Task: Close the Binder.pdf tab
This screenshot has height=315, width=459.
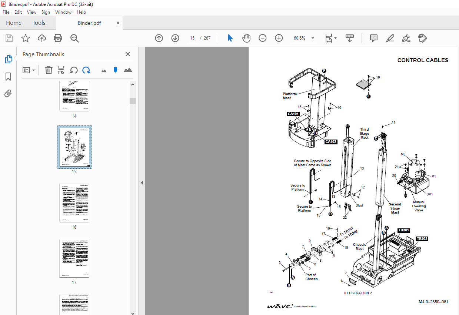Action: 118,23
